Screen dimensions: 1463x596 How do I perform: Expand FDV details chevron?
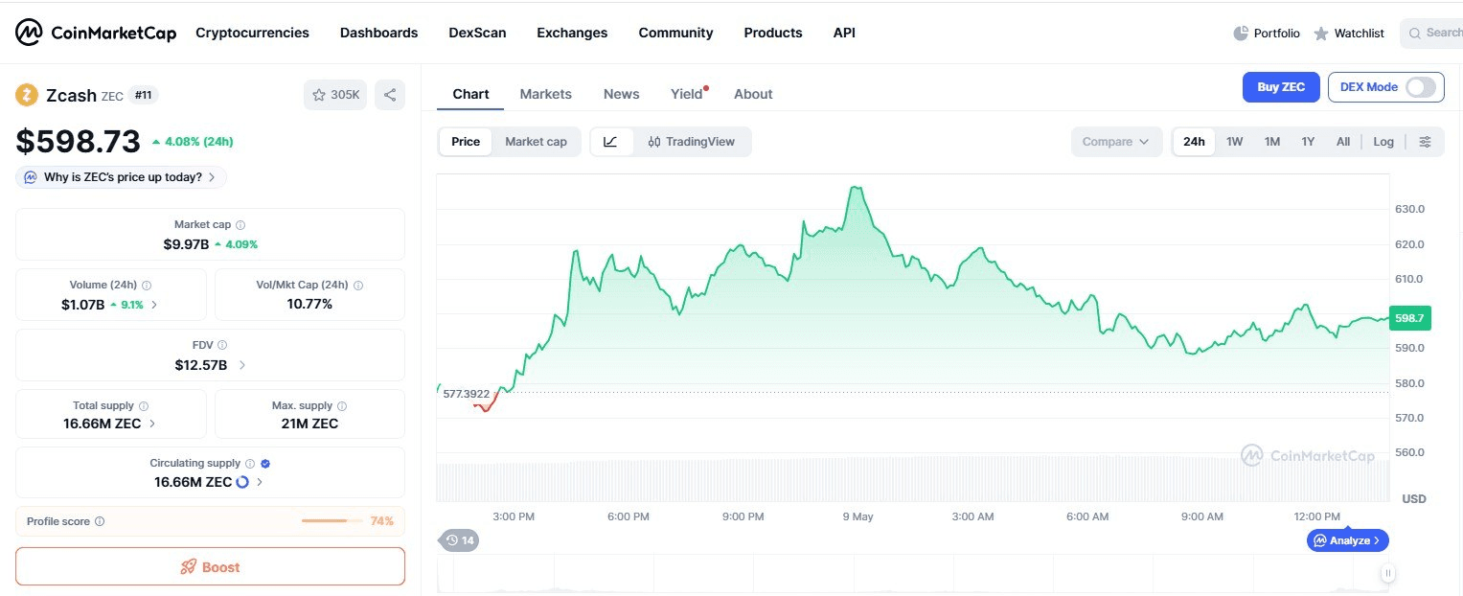point(242,365)
